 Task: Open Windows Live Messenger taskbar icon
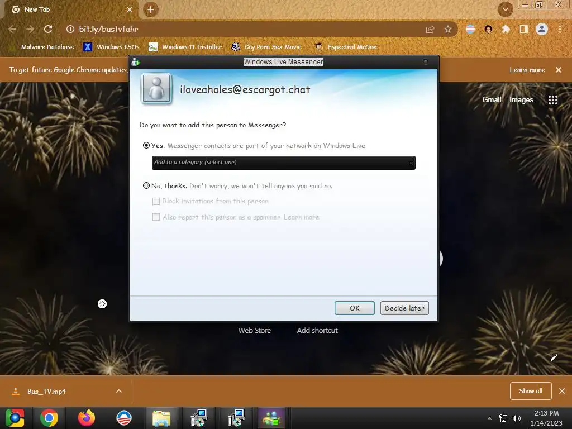pyautogui.click(x=271, y=418)
